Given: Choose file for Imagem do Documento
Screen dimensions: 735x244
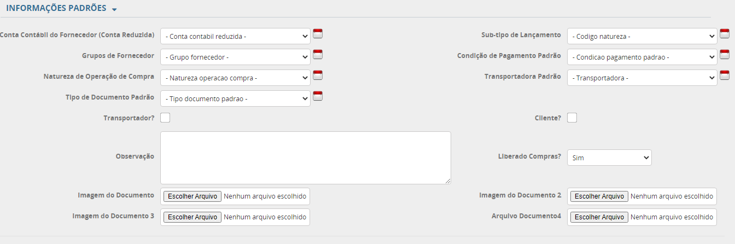Looking at the screenshot, I should 192,196.
